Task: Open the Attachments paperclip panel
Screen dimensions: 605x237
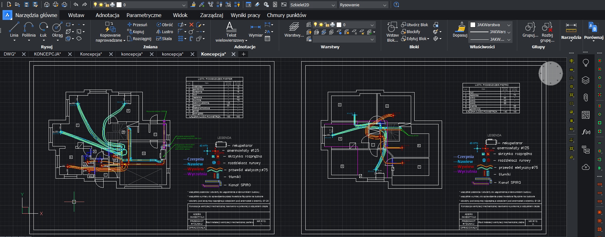Action: point(585,98)
